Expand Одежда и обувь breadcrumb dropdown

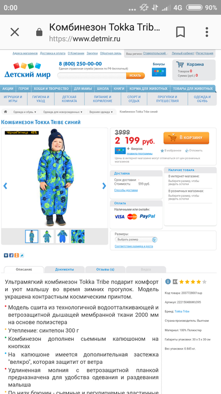(24, 112)
